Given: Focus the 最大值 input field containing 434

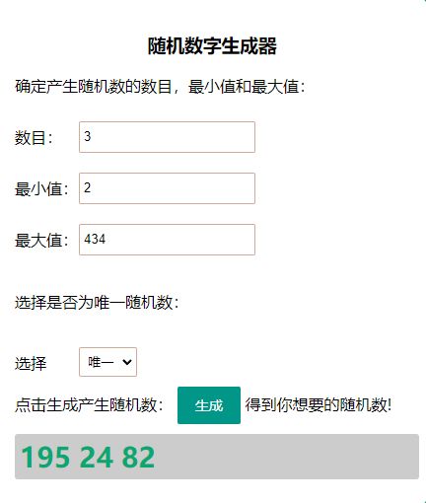Looking at the screenshot, I should [x=167, y=240].
